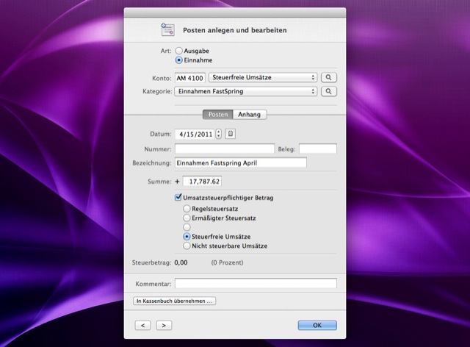
Task: Select the Einnahme radio button
Action: pos(178,60)
